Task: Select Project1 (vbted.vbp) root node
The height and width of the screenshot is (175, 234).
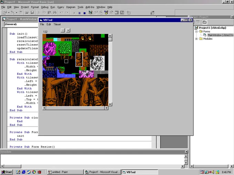Action: [x=213, y=28]
